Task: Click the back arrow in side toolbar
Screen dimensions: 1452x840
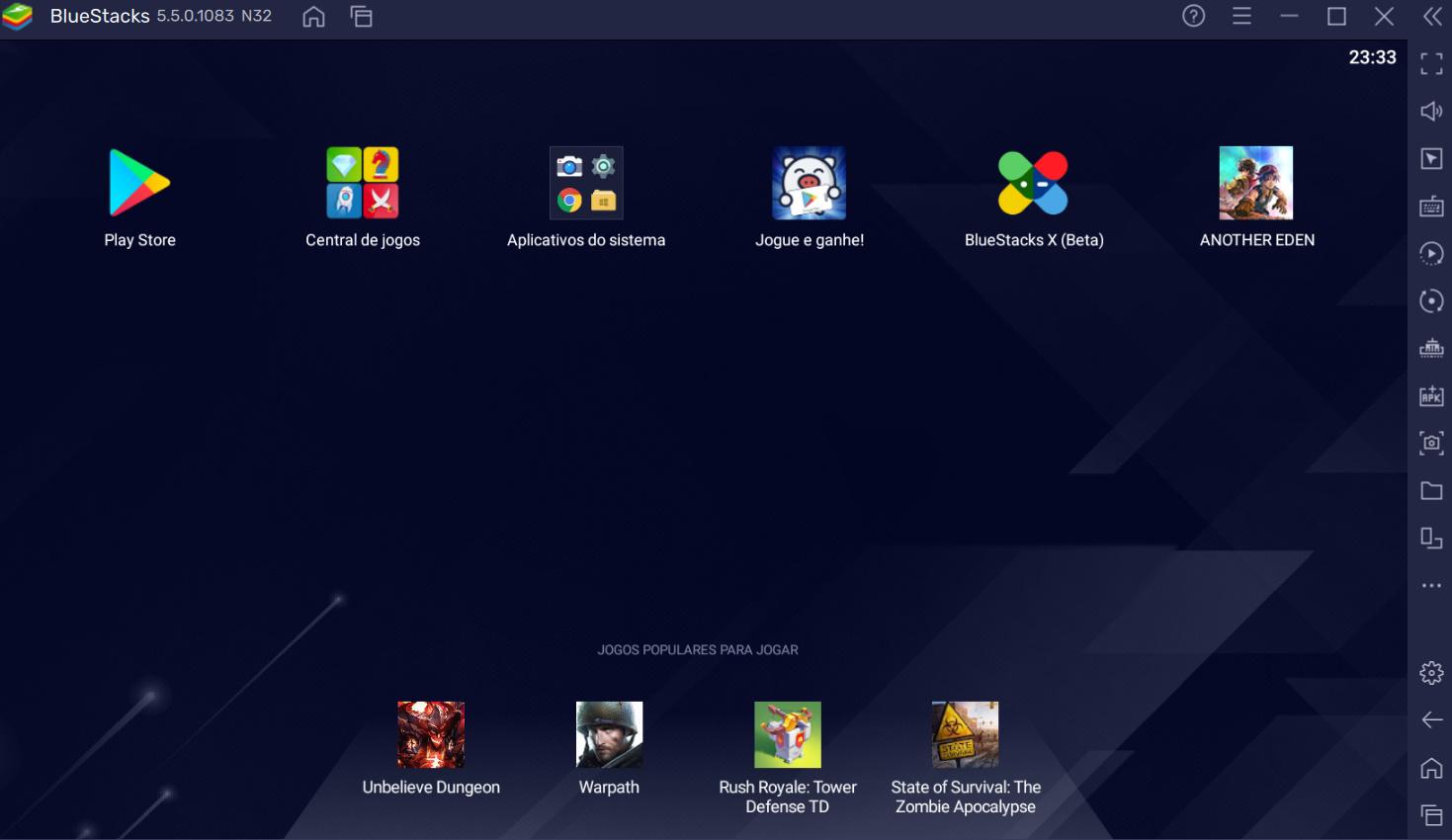Action: 1431,720
